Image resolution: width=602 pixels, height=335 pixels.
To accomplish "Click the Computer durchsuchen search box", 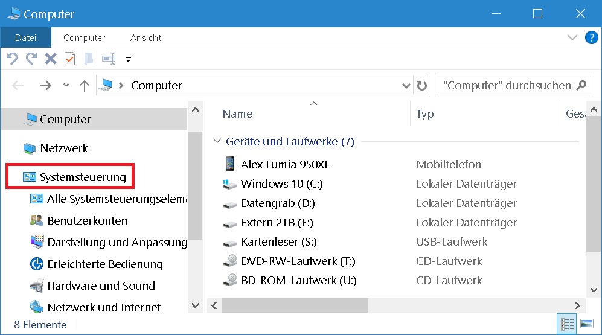I will click(x=506, y=85).
